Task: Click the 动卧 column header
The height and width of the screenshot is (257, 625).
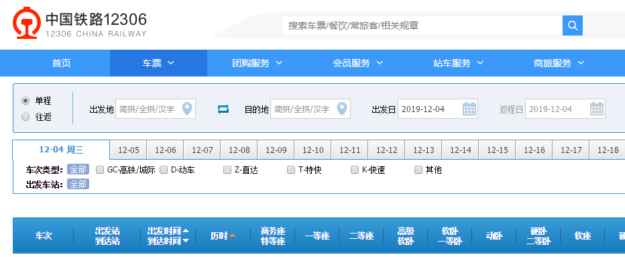Action: tap(494, 236)
